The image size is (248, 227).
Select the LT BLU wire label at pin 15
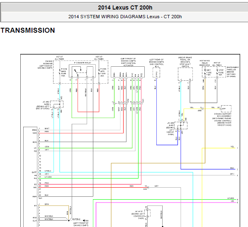tap(48, 171)
